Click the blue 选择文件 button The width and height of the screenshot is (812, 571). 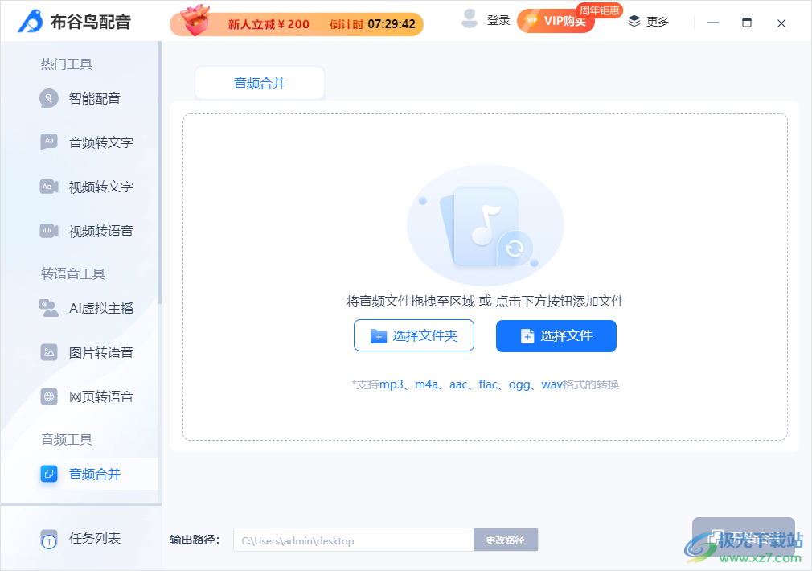[x=556, y=336]
